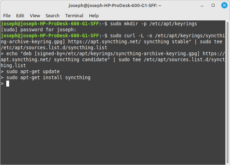Open the Edit menu
The height and width of the screenshot is (165, 230).
point(20,15)
